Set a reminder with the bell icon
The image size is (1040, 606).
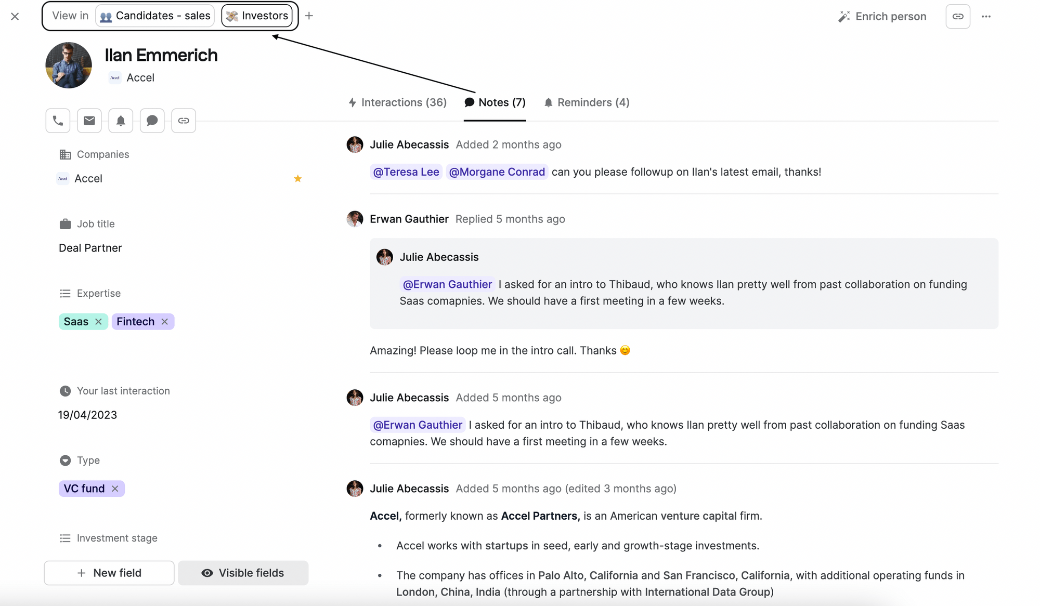121,120
